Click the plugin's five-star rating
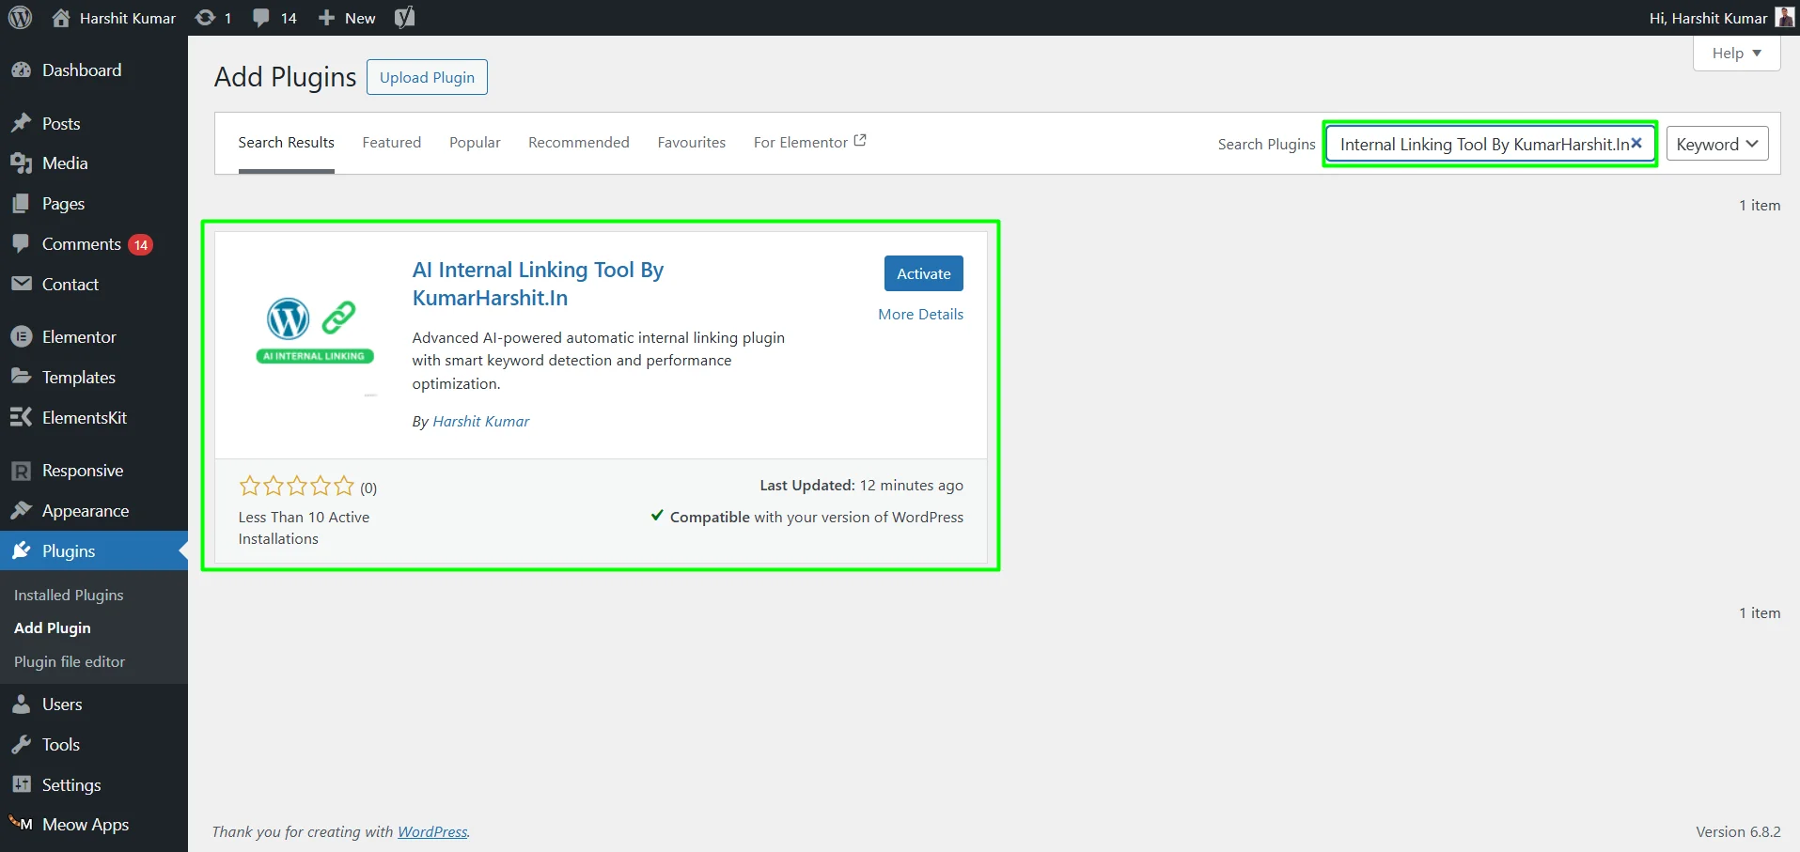The height and width of the screenshot is (852, 1800). pos(297,486)
